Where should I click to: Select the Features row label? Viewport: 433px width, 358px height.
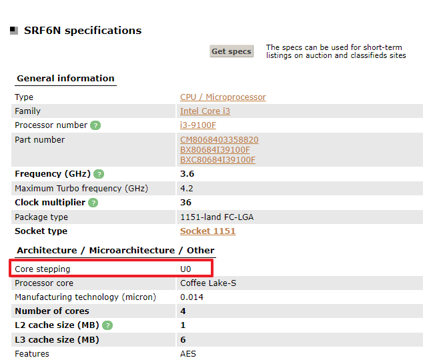(x=32, y=354)
